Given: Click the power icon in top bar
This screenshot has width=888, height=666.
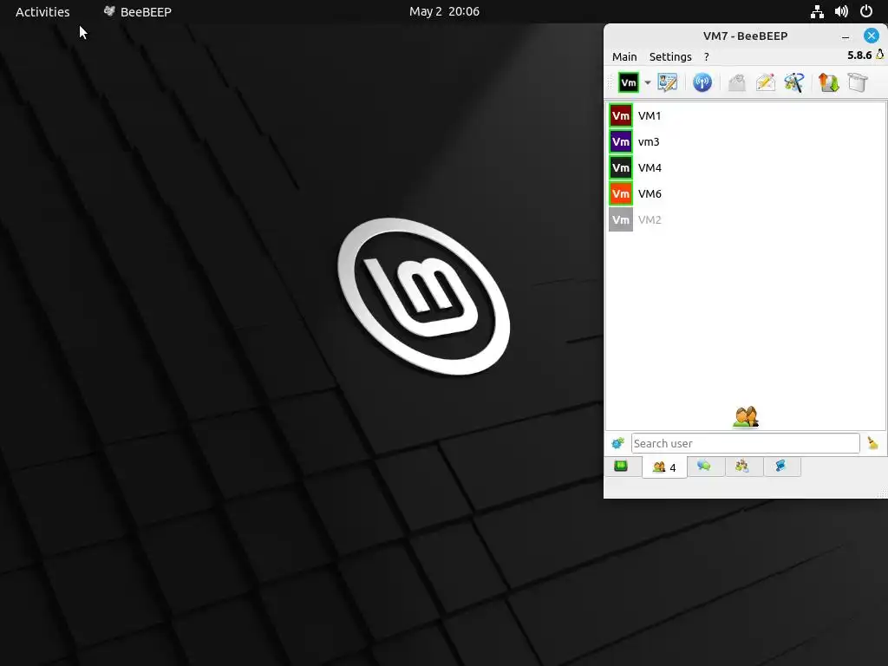Looking at the screenshot, I should tap(866, 11).
